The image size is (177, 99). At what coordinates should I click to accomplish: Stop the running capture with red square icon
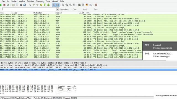[x=4, y=5]
